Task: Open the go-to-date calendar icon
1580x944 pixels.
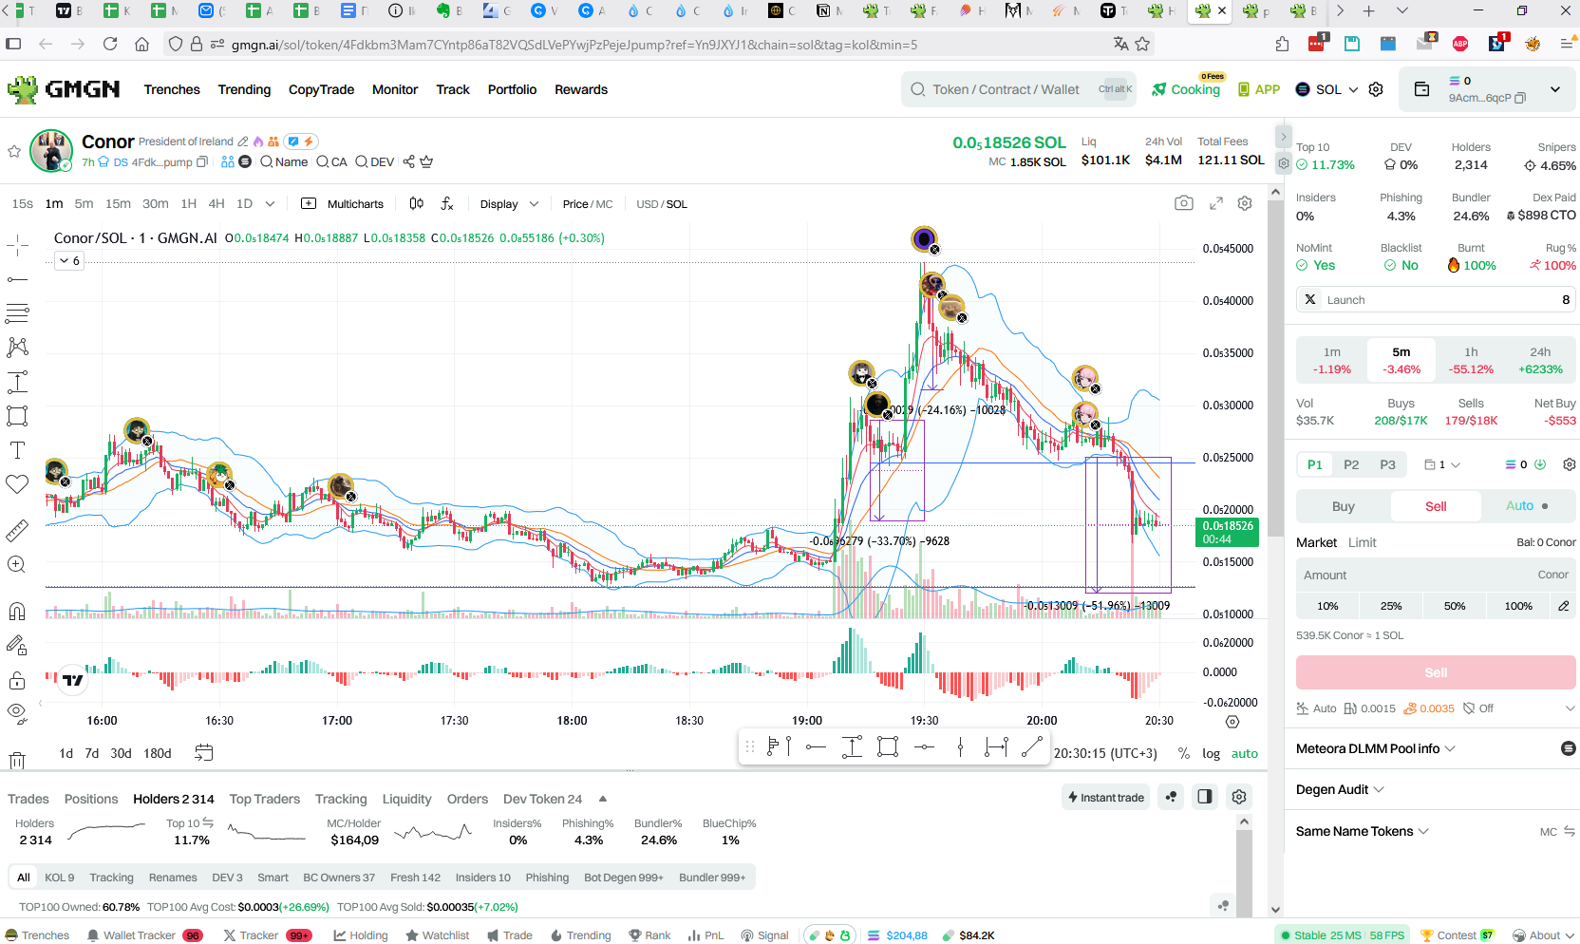Action: point(203,752)
